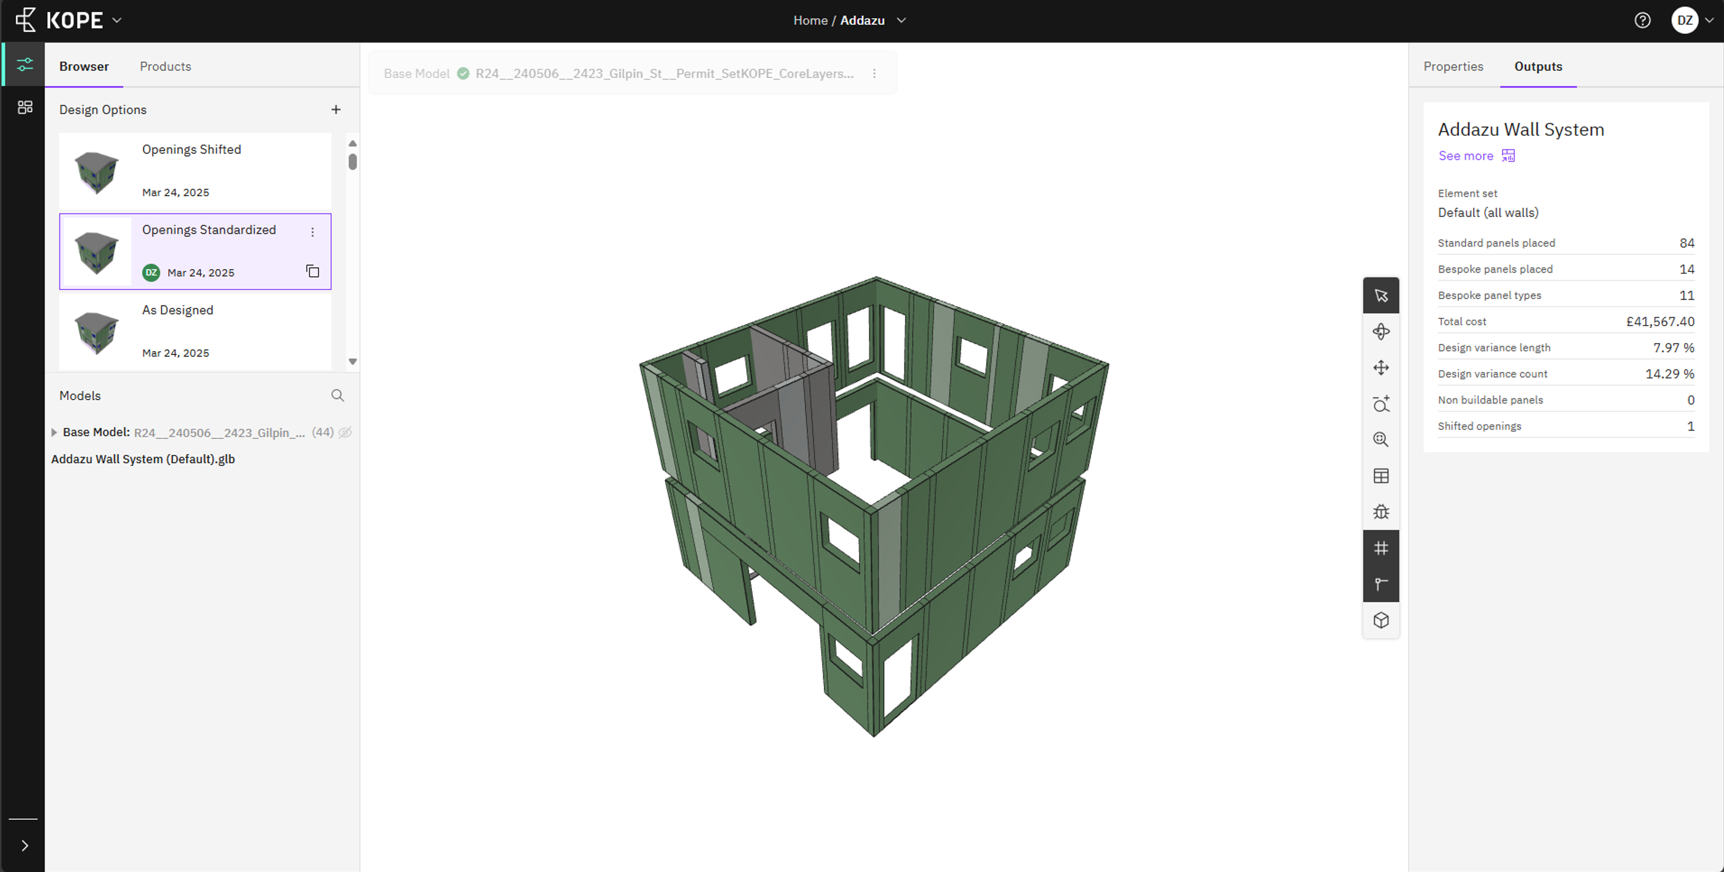
Task: Click the (44) count beside Base Model
Action: click(x=323, y=432)
